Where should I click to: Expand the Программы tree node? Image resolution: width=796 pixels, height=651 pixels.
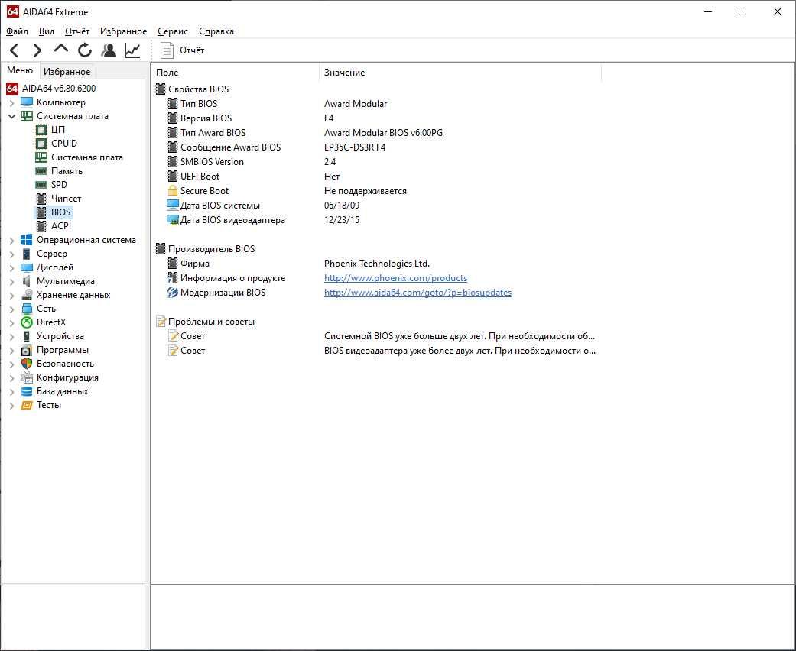click(x=11, y=350)
